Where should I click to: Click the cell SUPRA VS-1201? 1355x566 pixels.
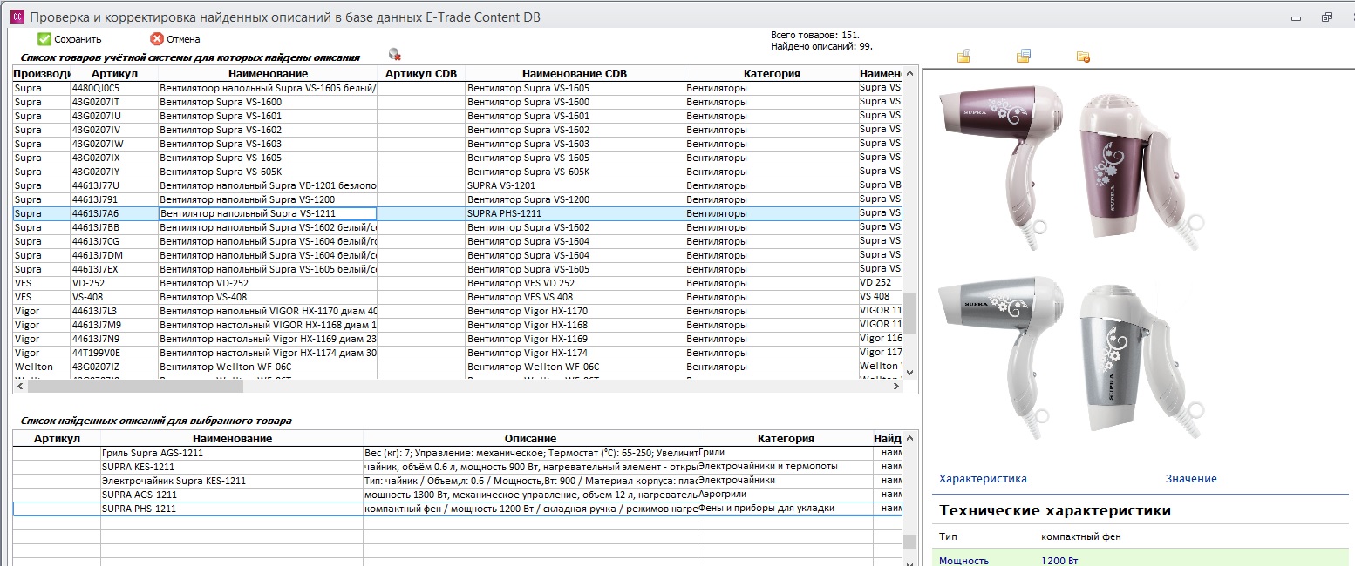click(574, 185)
